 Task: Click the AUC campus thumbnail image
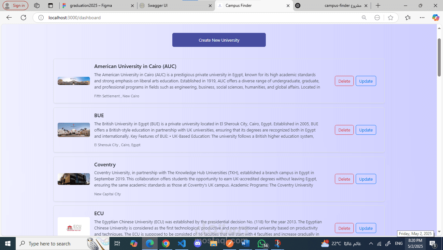74,81
